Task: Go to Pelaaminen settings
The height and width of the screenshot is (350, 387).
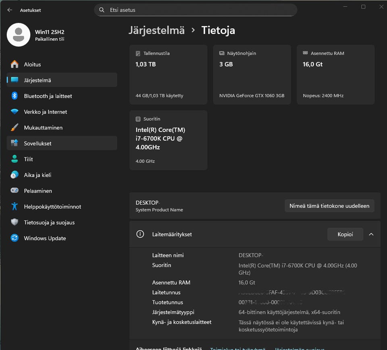Action: tap(62, 191)
